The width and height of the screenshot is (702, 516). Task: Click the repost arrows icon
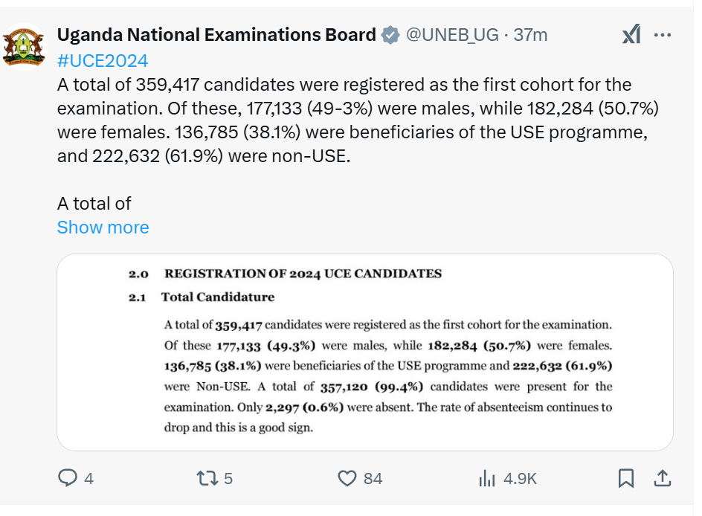pos(207,478)
